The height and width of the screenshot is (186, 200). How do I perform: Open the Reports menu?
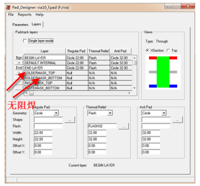pyautogui.click(x=25, y=15)
